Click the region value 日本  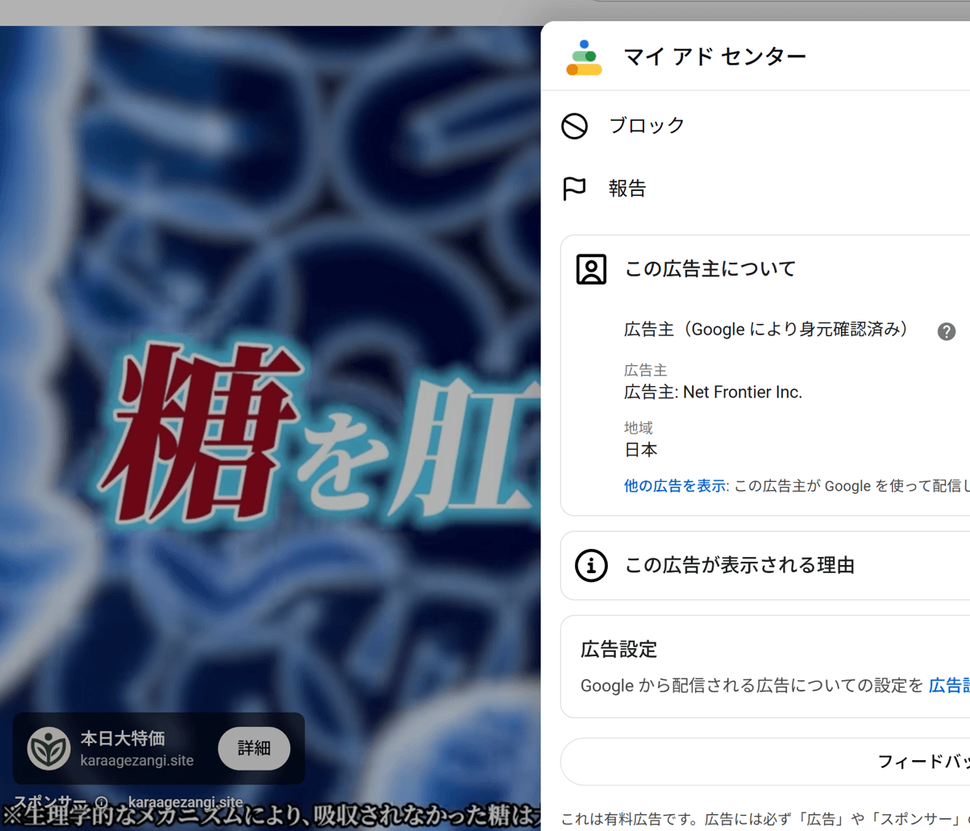[x=641, y=450]
